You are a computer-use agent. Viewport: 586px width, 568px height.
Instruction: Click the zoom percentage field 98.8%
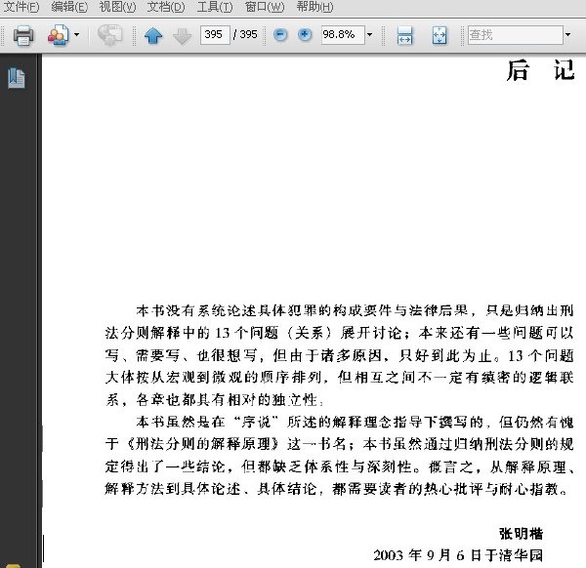(343, 35)
